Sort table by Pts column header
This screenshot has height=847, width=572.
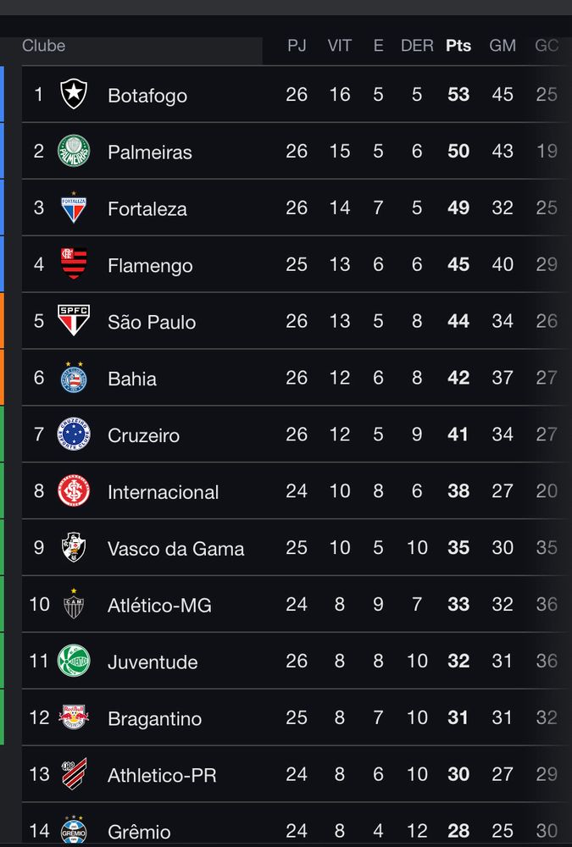coord(458,46)
